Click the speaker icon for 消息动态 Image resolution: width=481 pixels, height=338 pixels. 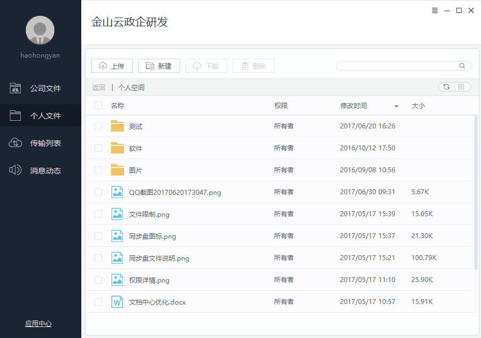[x=15, y=170]
